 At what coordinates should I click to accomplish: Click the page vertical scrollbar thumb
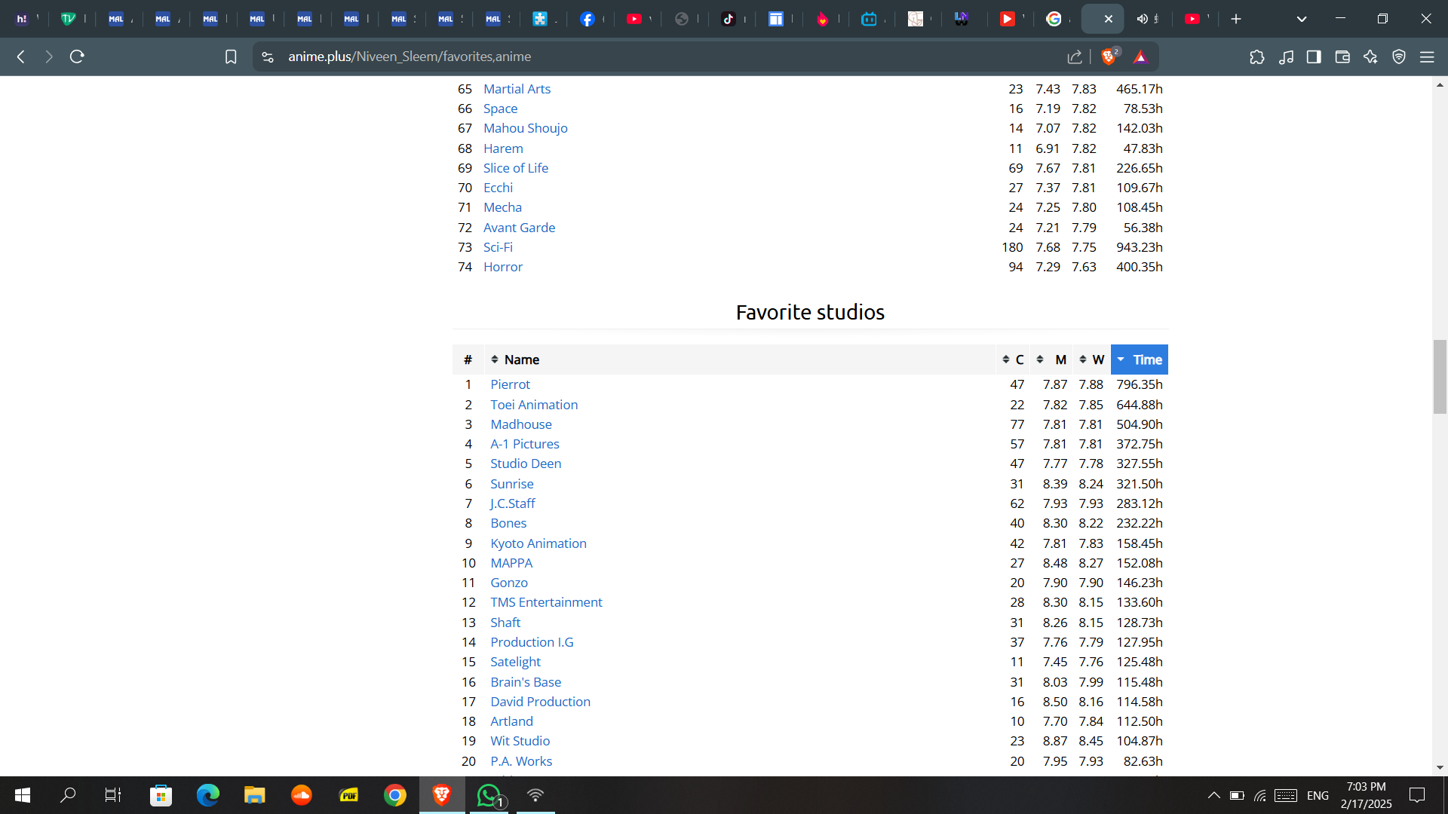(x=1440, y=377)
